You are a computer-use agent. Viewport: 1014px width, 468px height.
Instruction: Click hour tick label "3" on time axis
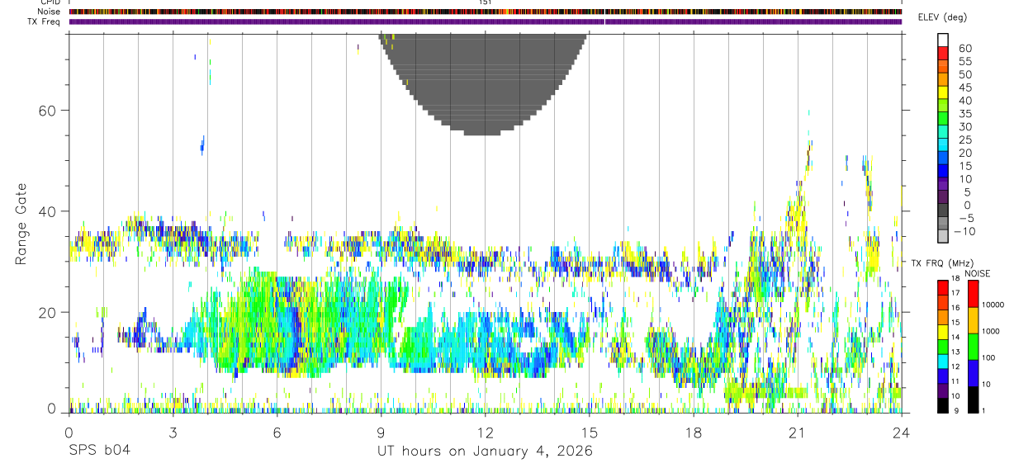pos(173,433)
